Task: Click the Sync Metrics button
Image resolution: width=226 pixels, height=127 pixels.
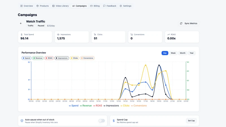Action: [x=188, y=23]
